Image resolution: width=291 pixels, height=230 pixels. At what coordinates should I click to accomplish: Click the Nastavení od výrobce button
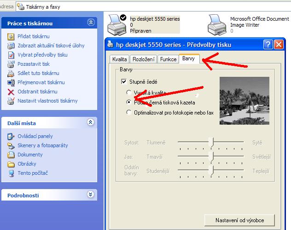pos(239,220)
